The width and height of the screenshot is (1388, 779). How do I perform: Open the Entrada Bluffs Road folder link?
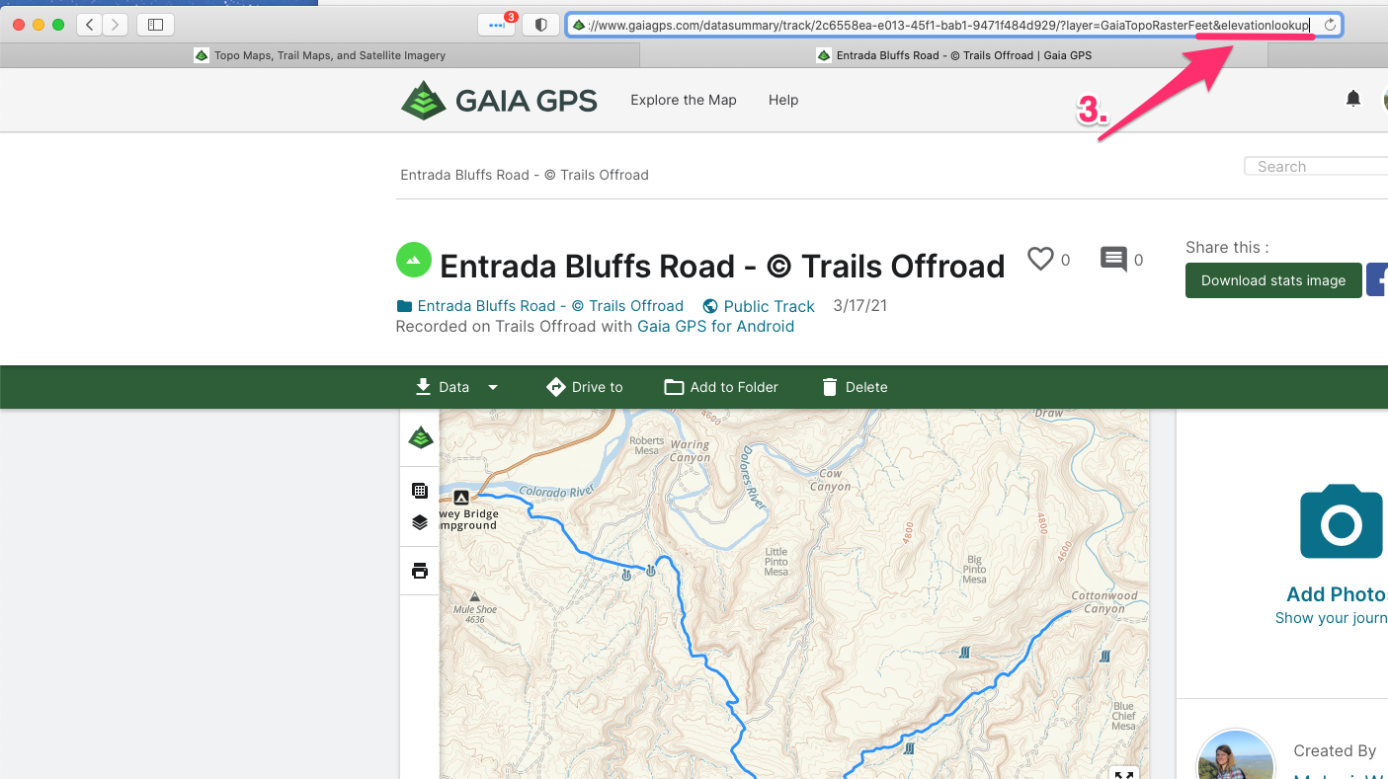click(x=539, y=306)
